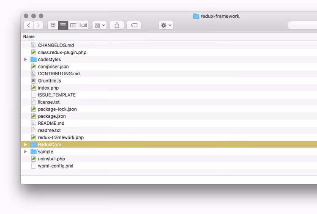Click the readme.txt file icon

pos(33,130)
